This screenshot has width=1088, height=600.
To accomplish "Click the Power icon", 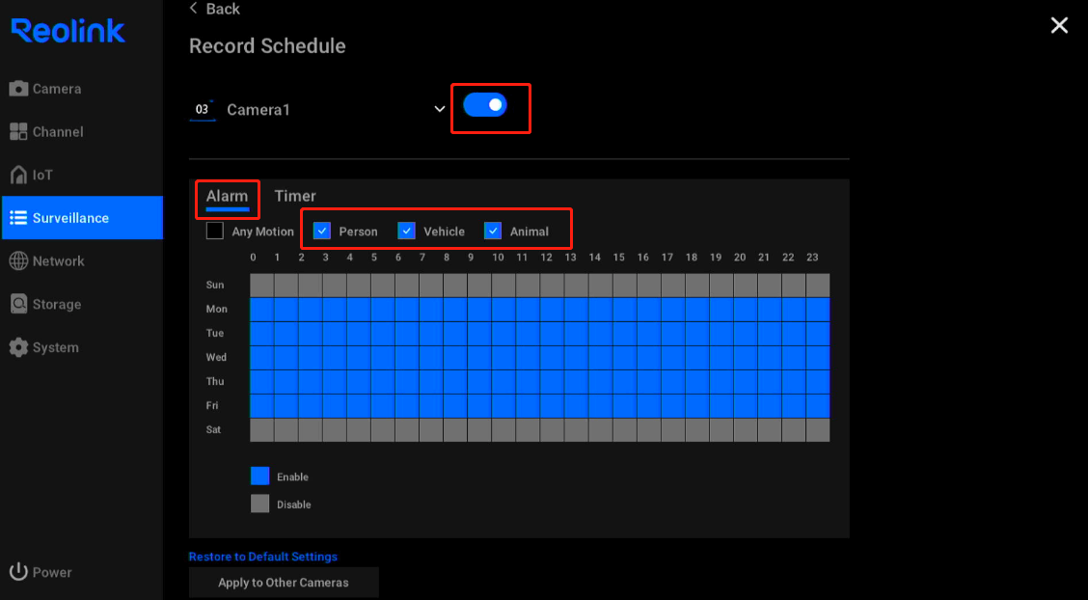I will pyautogui.click(x=18, y=572).
